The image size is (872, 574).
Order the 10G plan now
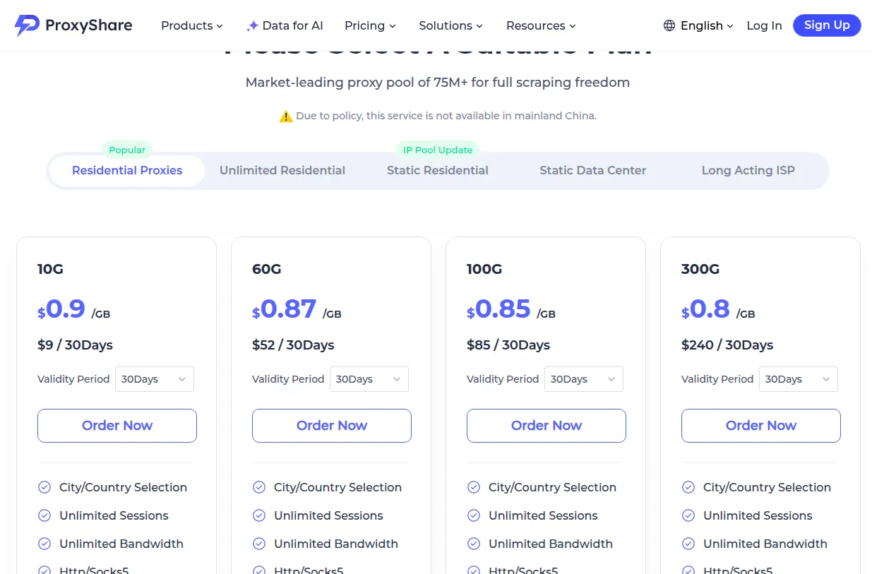(x=117, y=426)
